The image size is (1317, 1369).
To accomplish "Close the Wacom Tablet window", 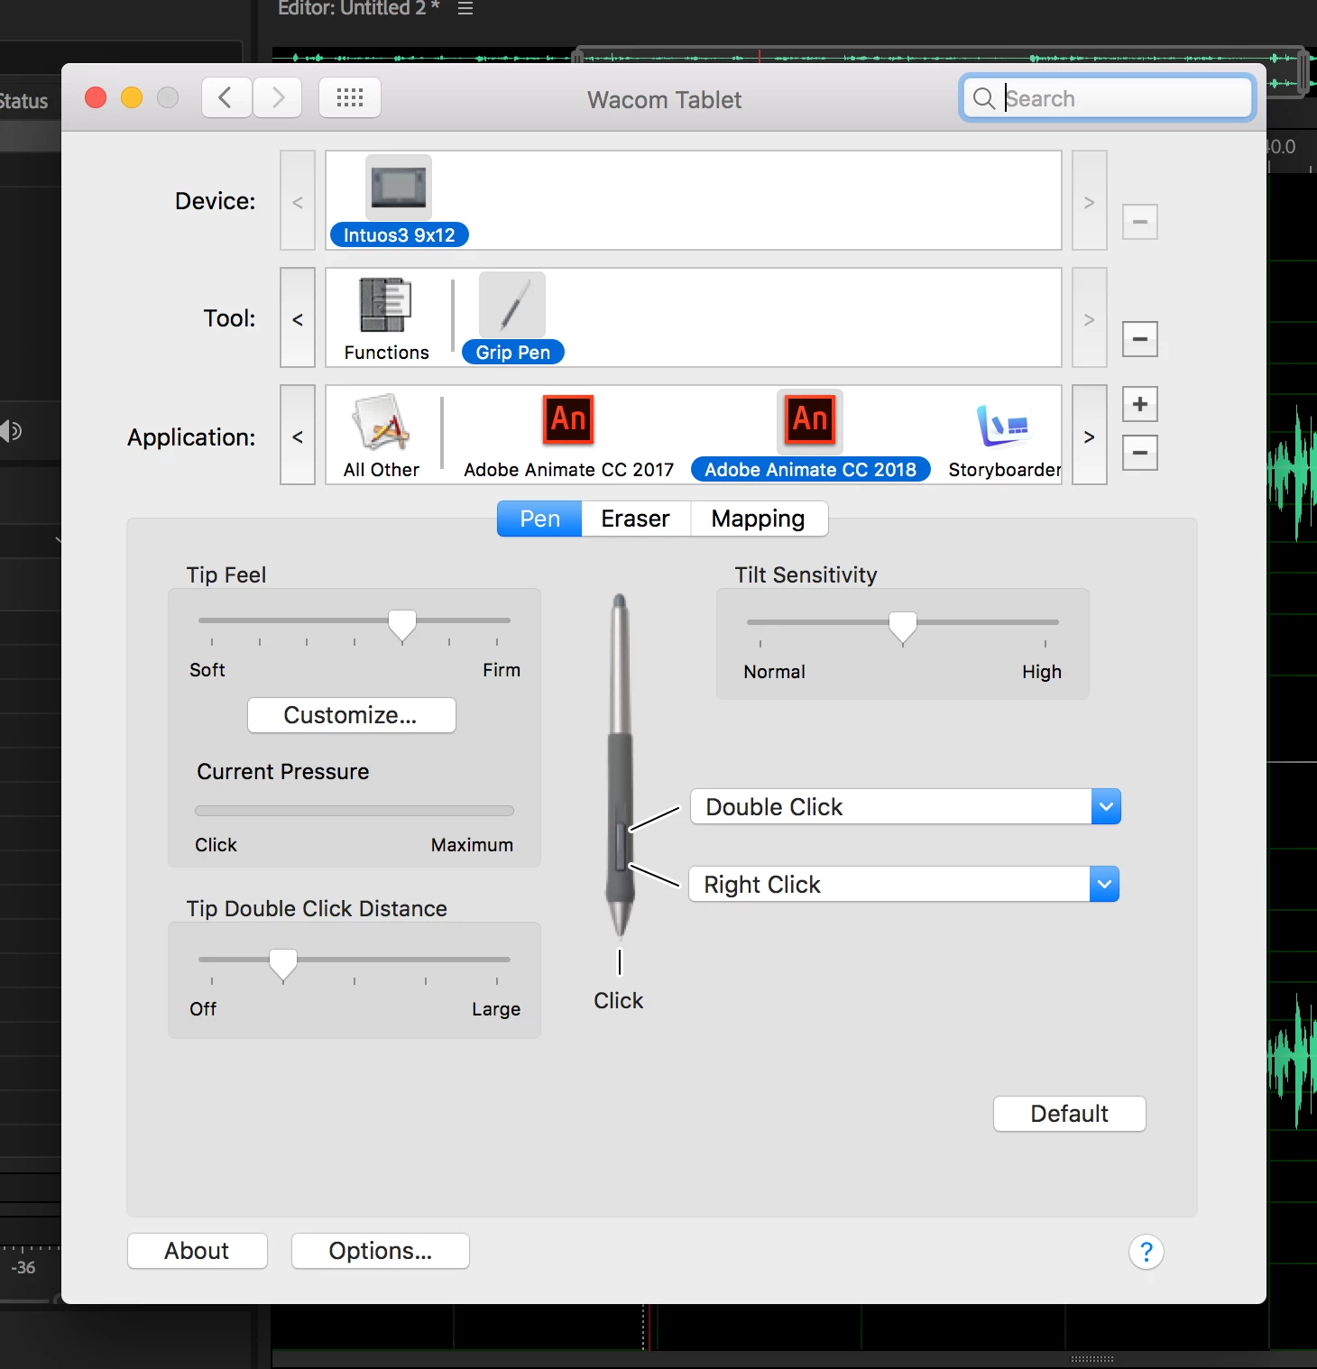I will click(x=96, y=97).
